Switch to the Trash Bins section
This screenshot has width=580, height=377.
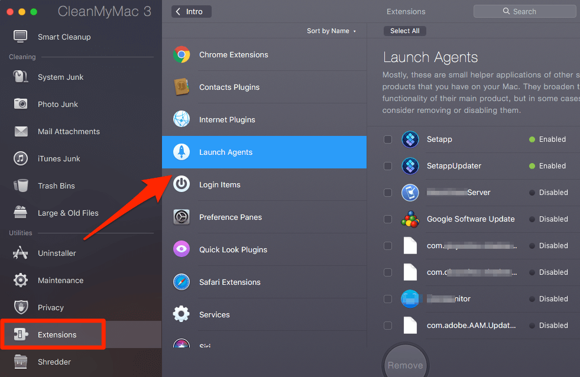(x=80, y=186)
